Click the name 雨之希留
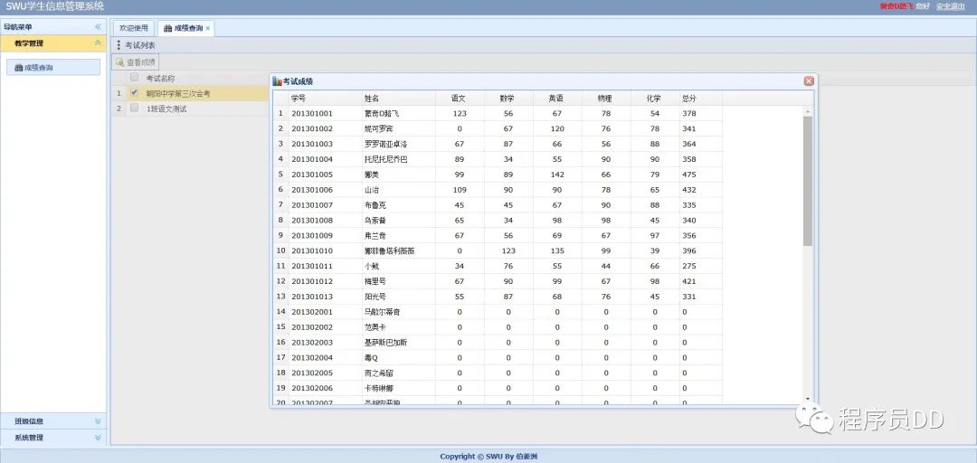This screenshot has width=977, height=463. tap(379, 373)
